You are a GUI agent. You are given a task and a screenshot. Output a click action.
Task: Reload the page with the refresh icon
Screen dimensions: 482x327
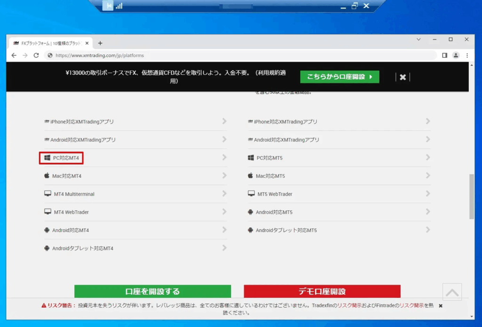36,55
